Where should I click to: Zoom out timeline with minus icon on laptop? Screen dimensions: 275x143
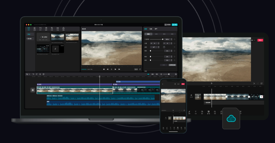tap(161, 74)
